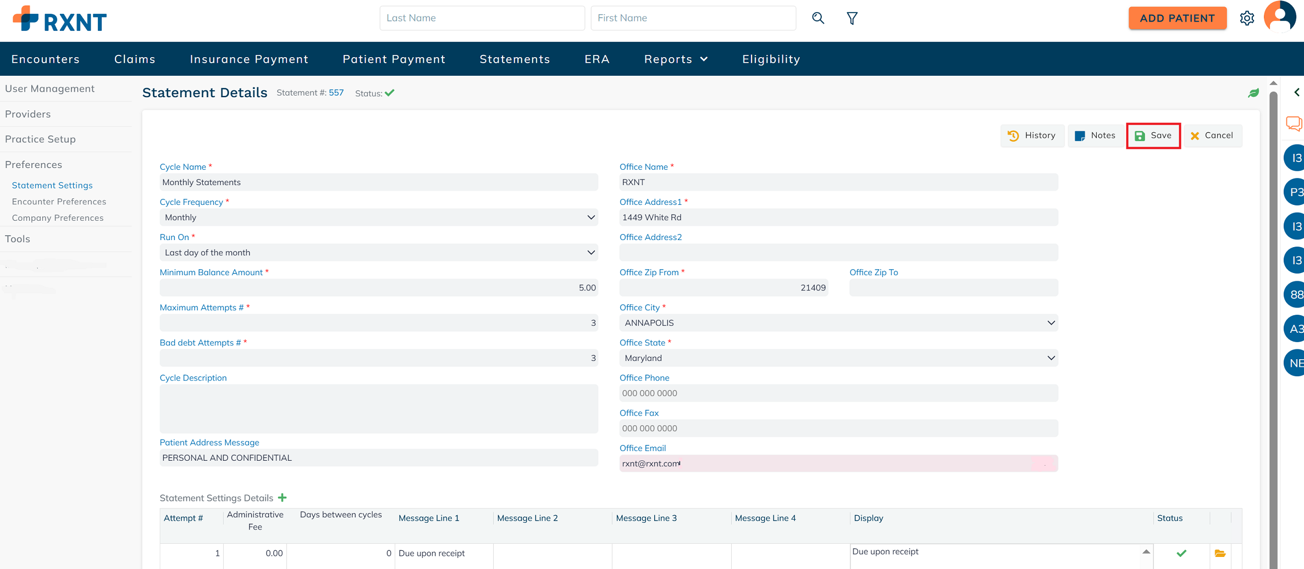The width and height of the screenshot is (1304, 569).
Task: Click the user profile avatar
Action: [1280, 17]
